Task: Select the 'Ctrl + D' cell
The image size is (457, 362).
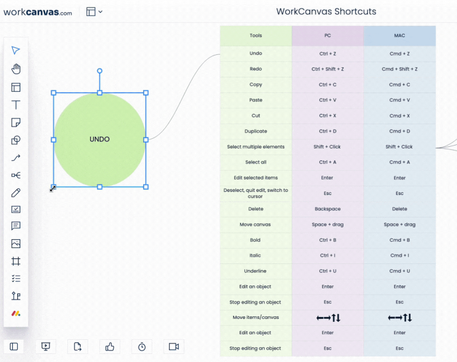Action: (x=327, y=131)
